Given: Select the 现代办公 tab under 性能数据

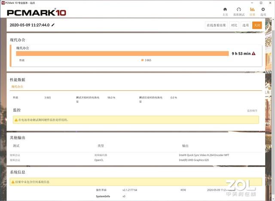Looking at the screenshot, I should click(17, 87).
